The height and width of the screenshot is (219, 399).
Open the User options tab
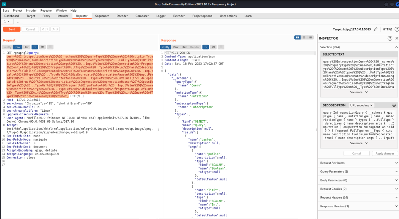click(x=228, y=16)
